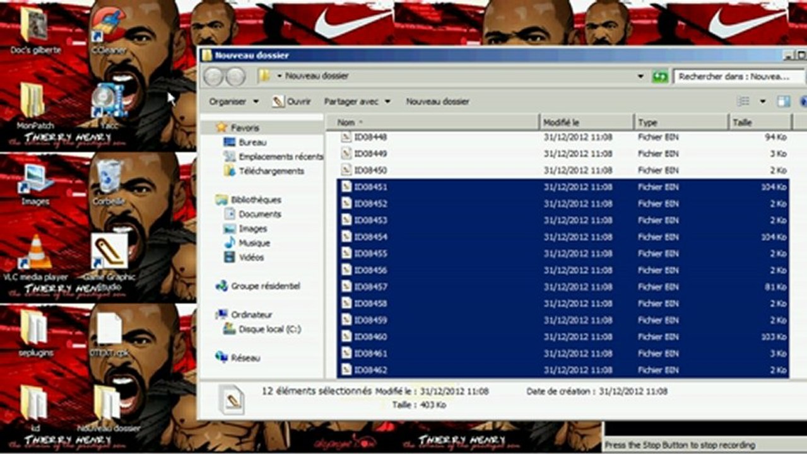This screenshot has height=454, width=807.
Task: Select file ID08453
Action: tap(563, 220)
